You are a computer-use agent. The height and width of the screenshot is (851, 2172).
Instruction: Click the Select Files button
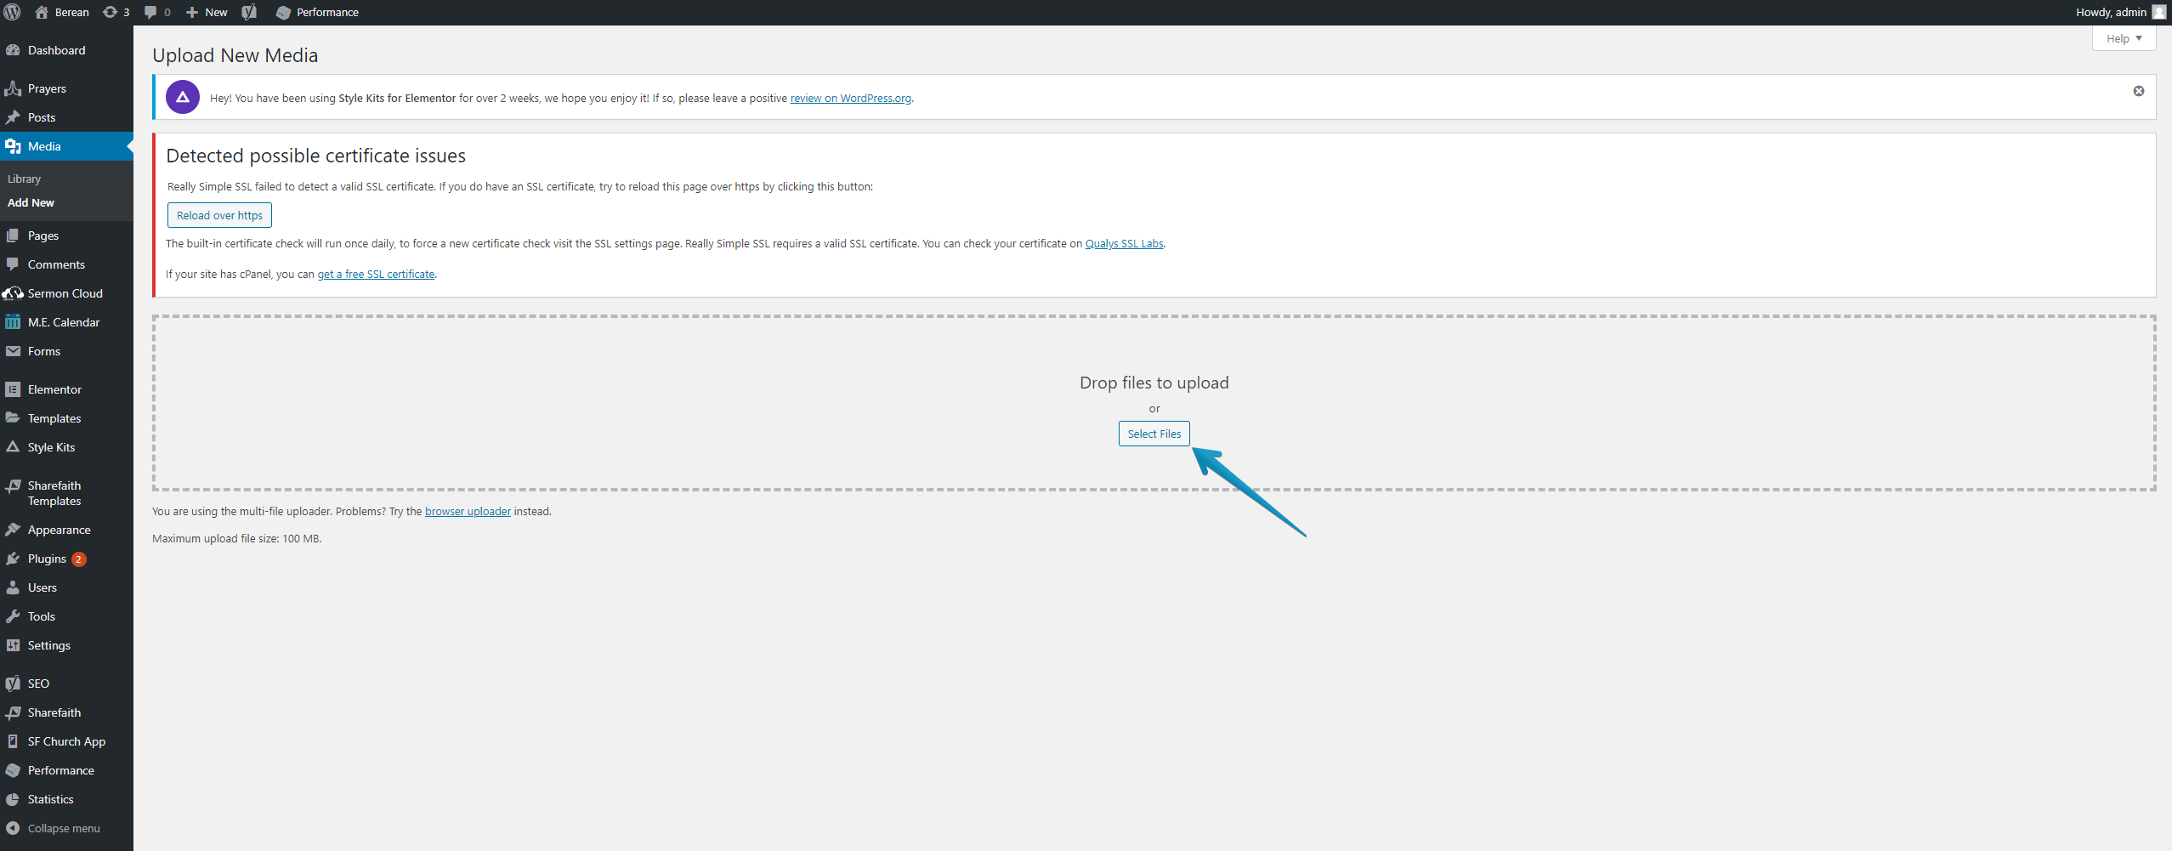pos(1154,434)
